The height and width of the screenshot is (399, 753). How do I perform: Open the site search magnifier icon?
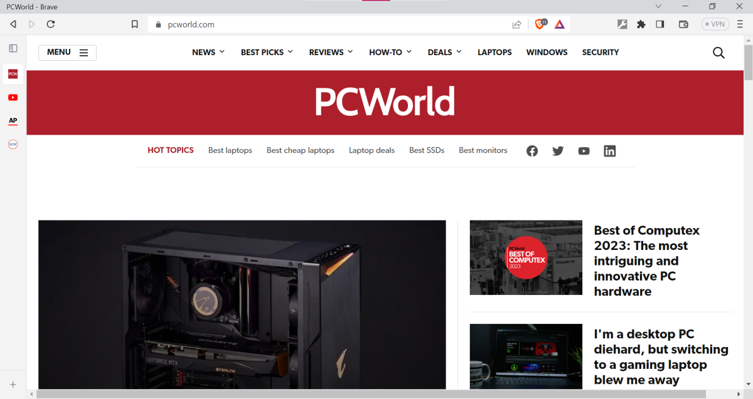719,53
